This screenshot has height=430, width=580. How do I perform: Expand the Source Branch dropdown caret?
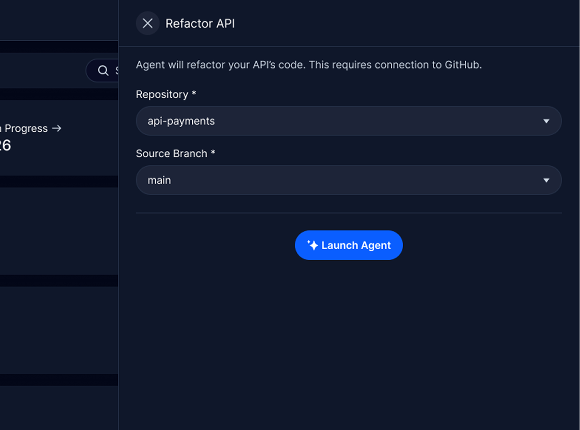[546, 180]
